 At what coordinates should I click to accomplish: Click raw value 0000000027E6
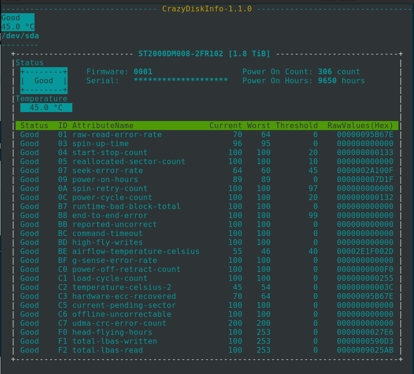(x=365, y=332)
